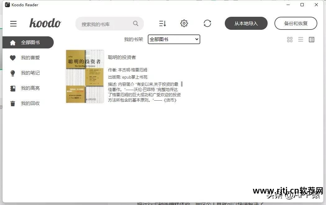
Task: Select 全部图书 in sidebar
Action: [28, 43]
